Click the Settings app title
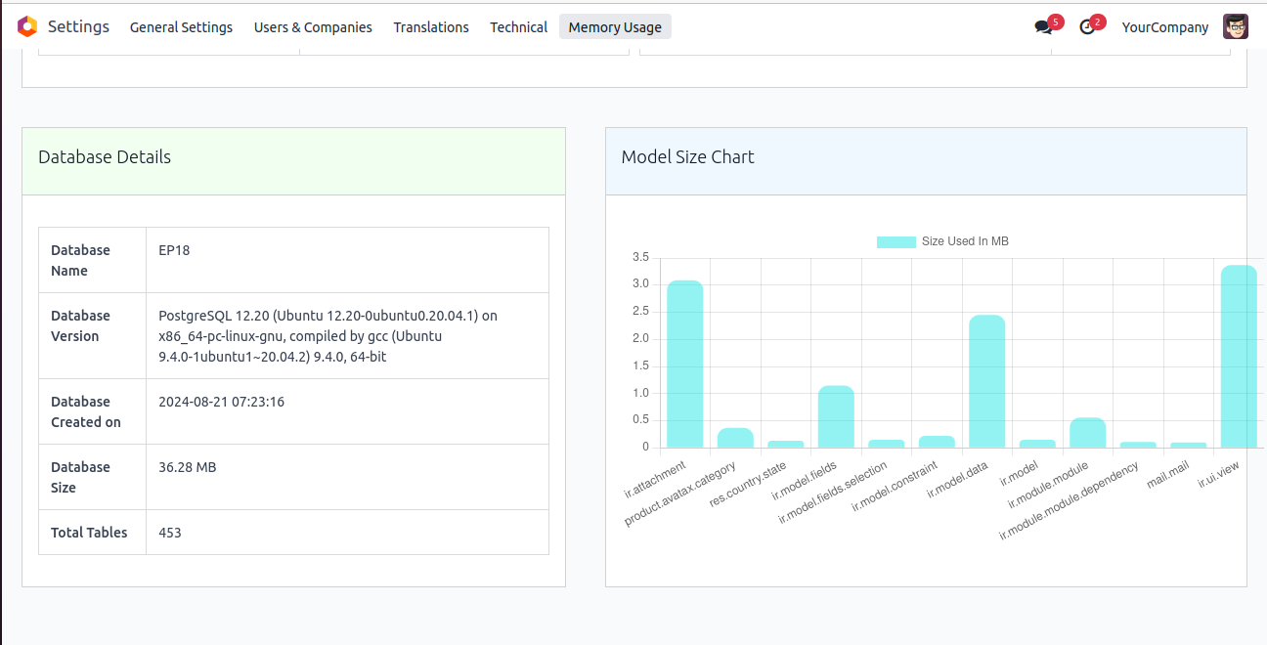Screen dimensions: 1267x645 (78, 26)
